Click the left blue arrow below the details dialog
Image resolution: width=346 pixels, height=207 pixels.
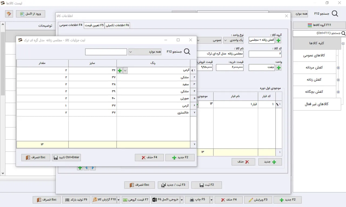[86, 168]
